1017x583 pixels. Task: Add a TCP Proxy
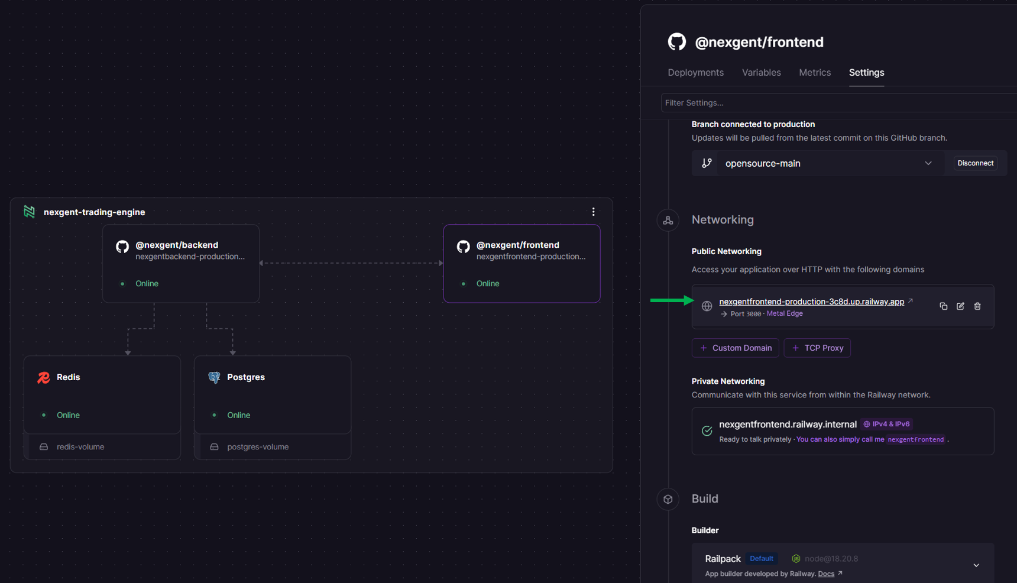pyautogui.click(x=817, y=348)
